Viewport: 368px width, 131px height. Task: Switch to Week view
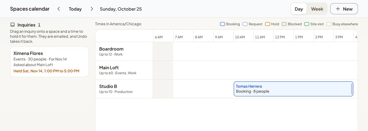click(x=317, y=9)
